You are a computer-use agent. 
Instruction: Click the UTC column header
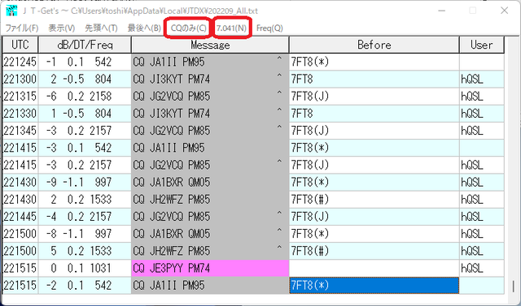click(x=20, y=45)
